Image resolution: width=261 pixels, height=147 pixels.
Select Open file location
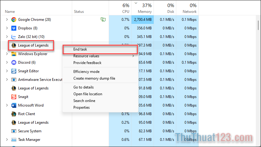point(100,94)
